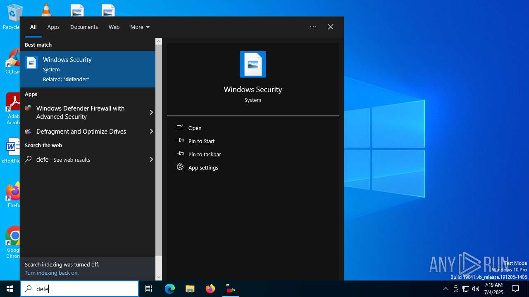529x297 pixels.
Task: Click Defragment and Optimize Drives icon
Action: (x=28, y=132)
